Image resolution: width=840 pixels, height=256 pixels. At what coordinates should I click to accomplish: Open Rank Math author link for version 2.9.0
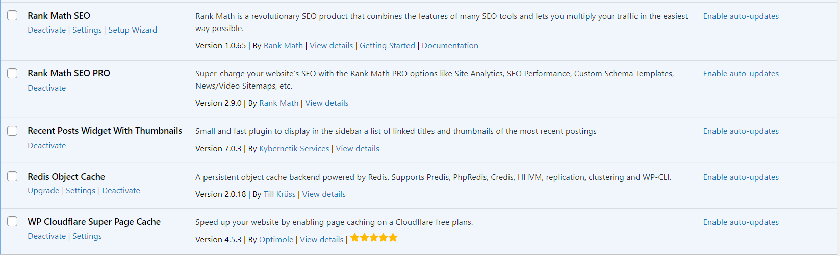point(278,103)
